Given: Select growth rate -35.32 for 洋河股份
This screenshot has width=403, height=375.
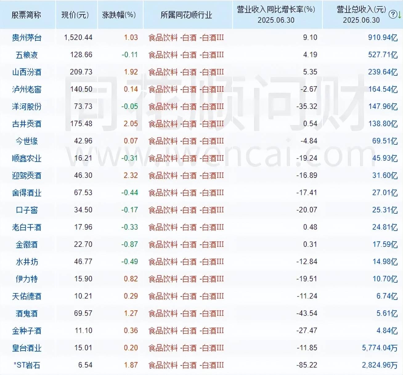Looking at the screenshot, I should (x=307, y=107).
